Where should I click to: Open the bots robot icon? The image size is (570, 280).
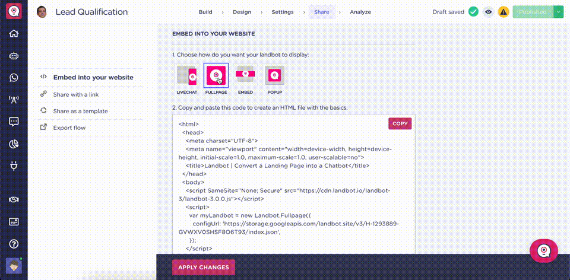(14, 56)
